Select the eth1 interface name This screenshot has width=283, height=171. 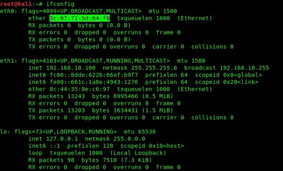(x=9, y=61)
